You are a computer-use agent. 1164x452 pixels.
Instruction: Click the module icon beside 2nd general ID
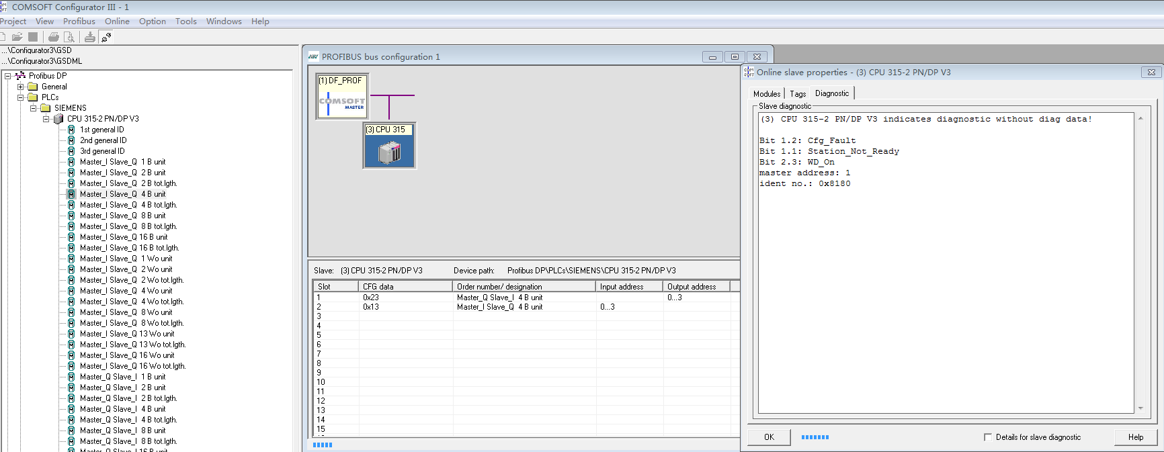point(71,140)
